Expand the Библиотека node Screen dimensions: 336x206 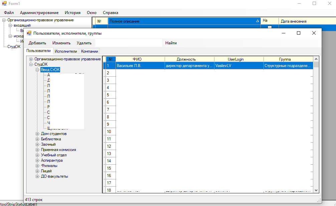(37, 139)
